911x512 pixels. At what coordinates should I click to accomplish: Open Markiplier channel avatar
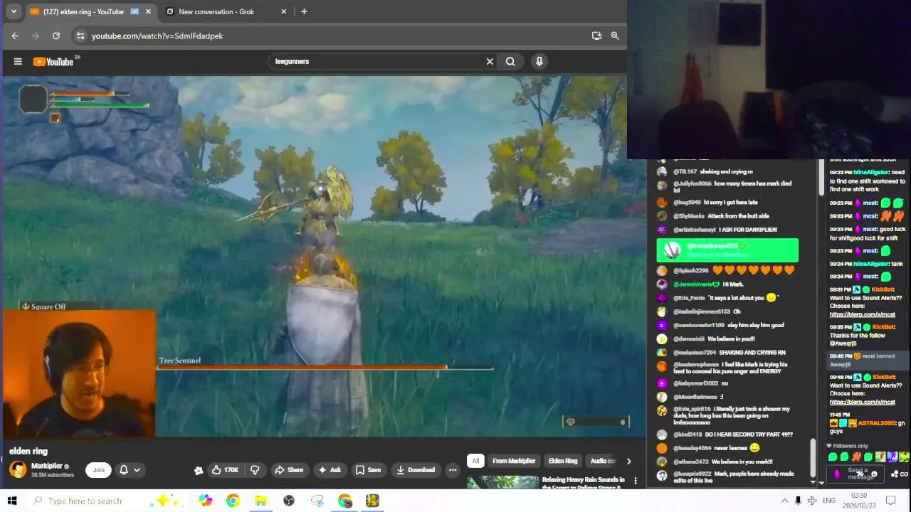pos(18,469)
